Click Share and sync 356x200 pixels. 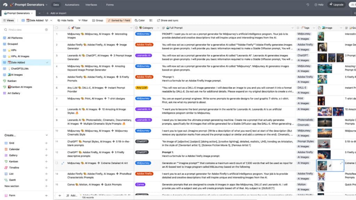168,20
